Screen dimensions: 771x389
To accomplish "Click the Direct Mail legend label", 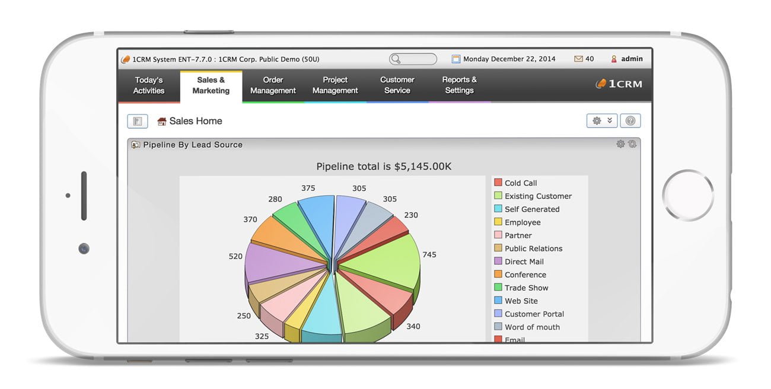I will [x=524, y=262].
